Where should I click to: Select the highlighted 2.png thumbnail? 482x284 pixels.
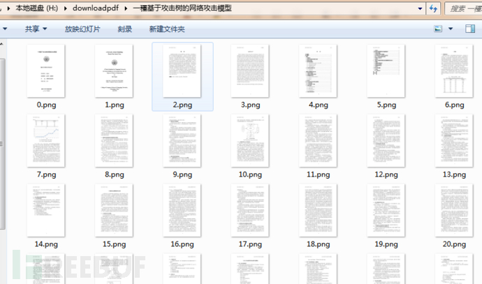(x=182, y=71)
